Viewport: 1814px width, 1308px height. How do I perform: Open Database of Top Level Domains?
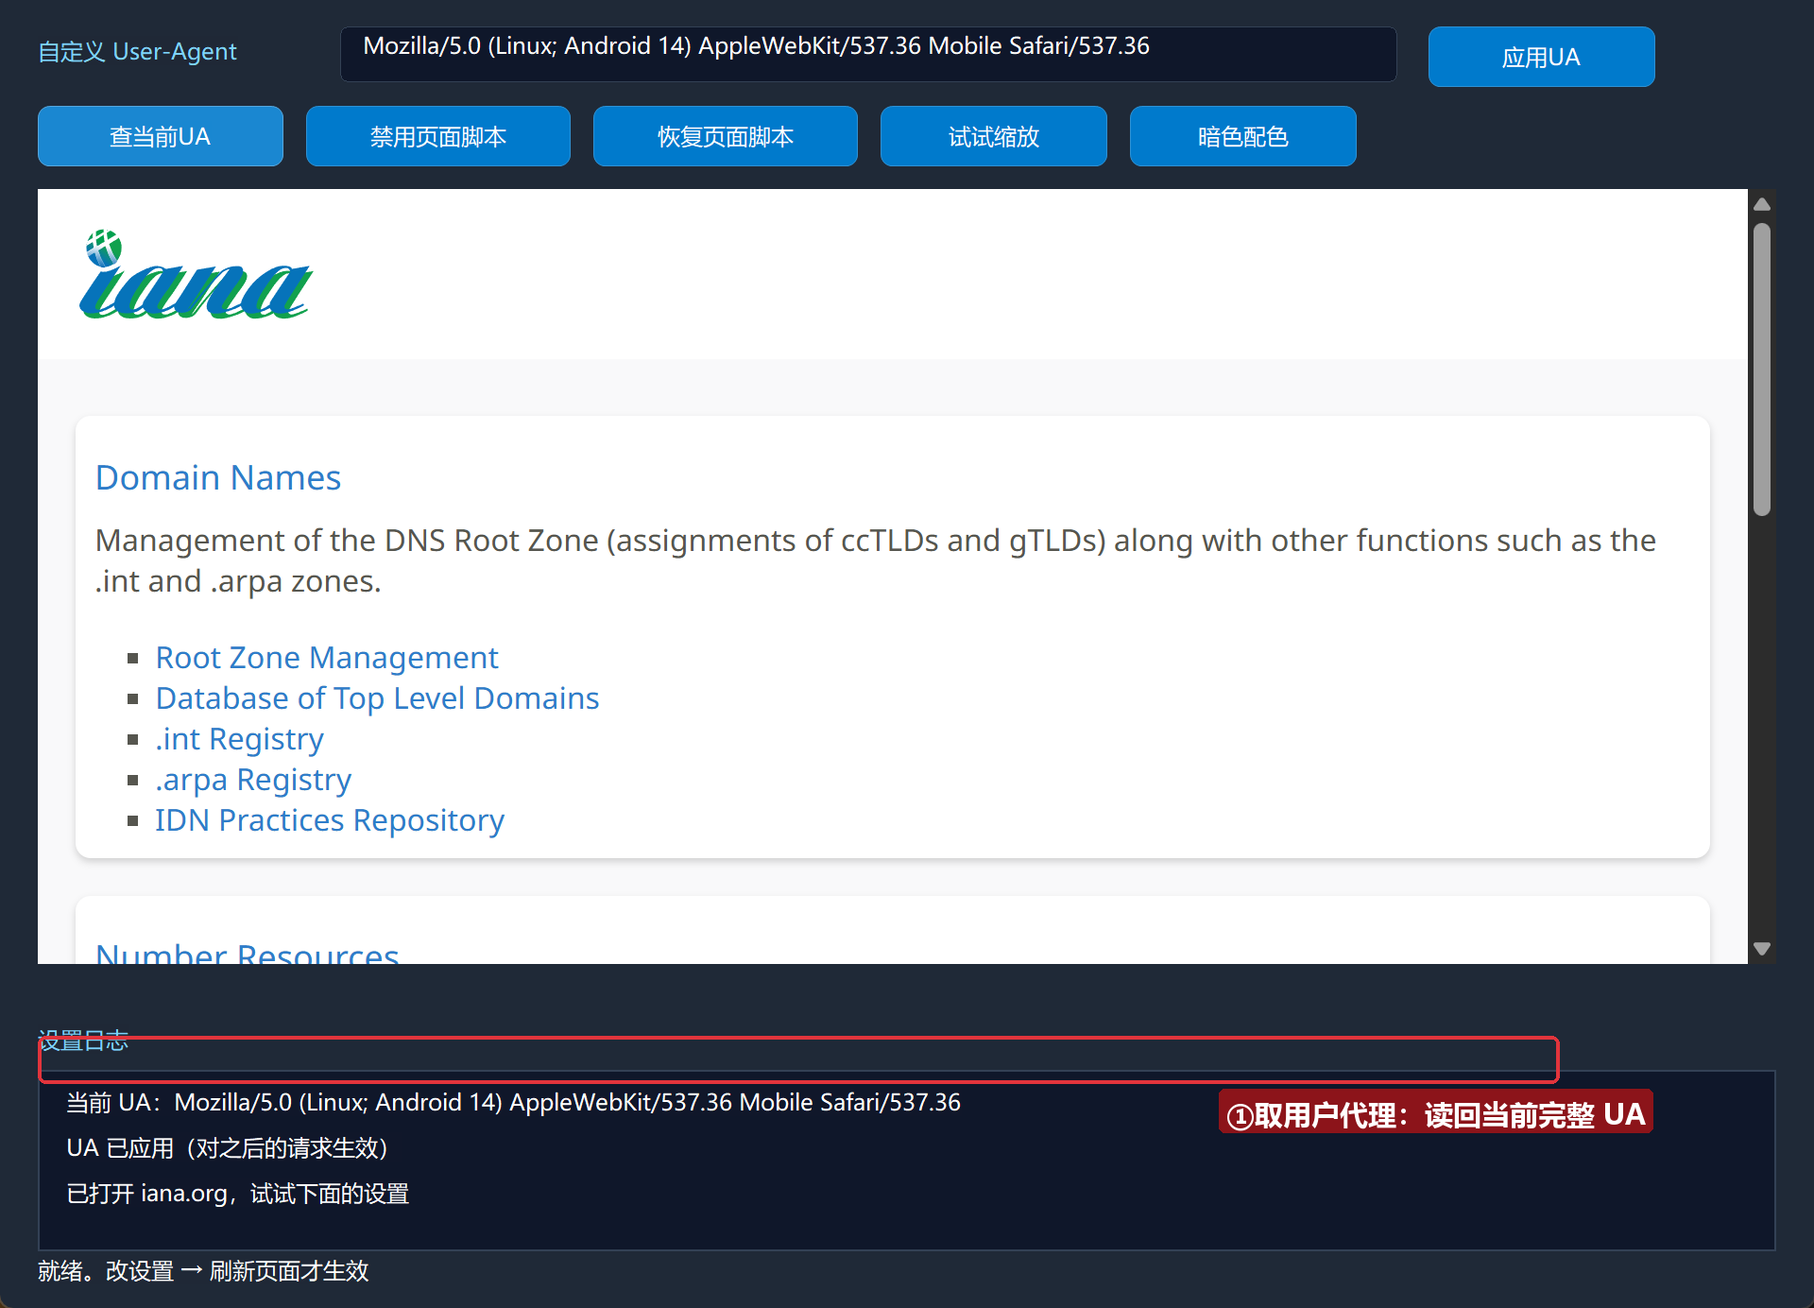pyautogui.click(x=377, y=697)
